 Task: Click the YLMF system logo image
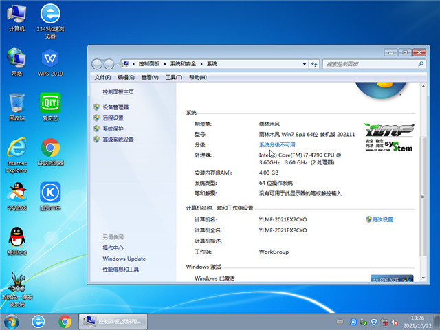click(x=389, y=137)
